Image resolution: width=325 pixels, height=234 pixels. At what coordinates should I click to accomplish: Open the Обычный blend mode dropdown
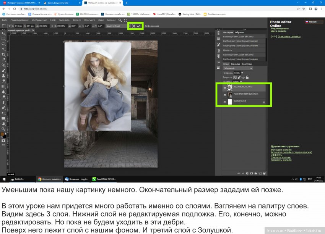(237, 68)
